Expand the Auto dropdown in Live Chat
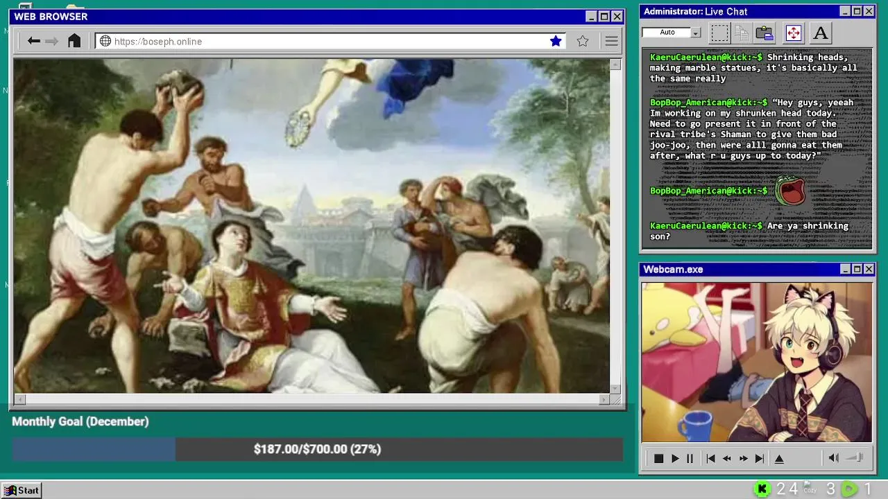888x499 pixels. pos(695,33)
